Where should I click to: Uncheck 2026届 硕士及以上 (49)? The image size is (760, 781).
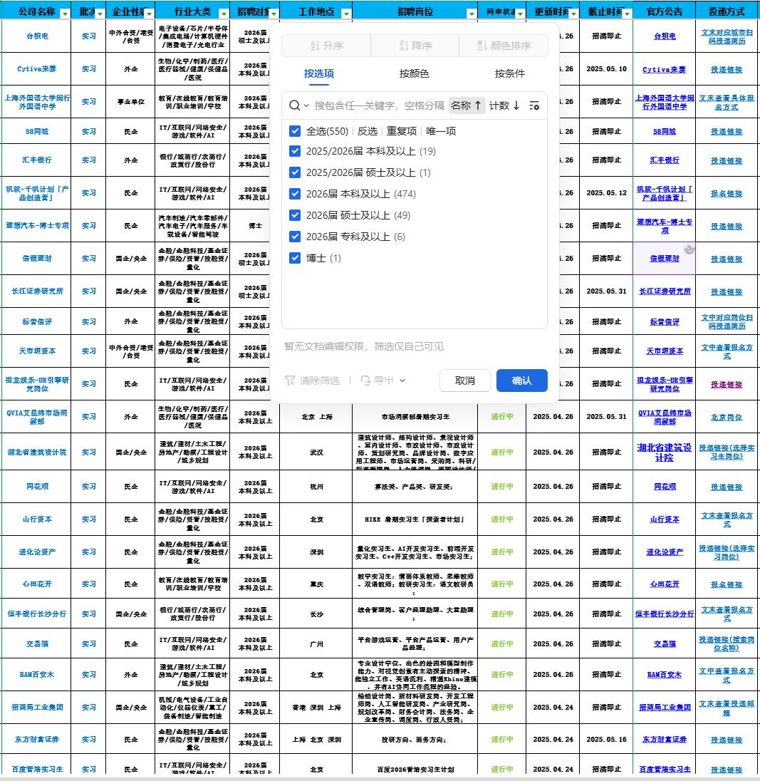pos(295,215)
